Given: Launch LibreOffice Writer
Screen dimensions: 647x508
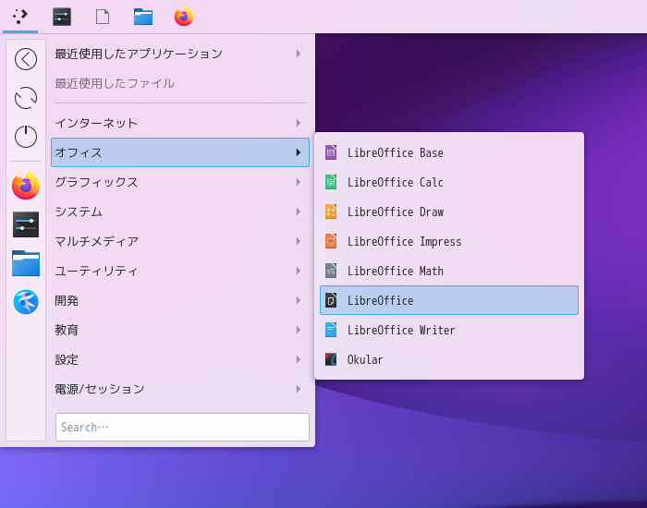Looking at the screenshot, I should click(449, 330).
